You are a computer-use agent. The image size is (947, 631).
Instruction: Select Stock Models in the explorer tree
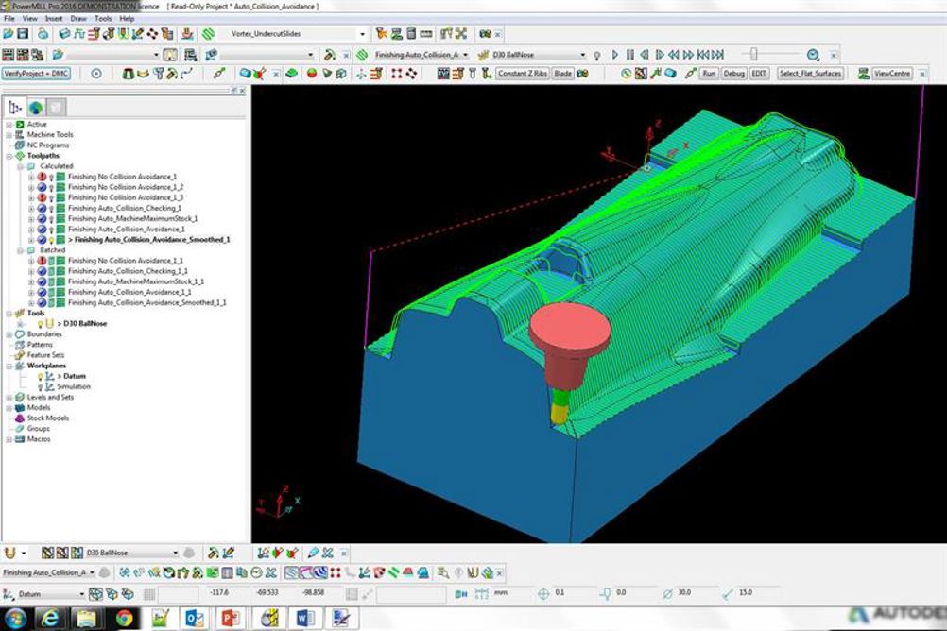click(x=47, y=418)
